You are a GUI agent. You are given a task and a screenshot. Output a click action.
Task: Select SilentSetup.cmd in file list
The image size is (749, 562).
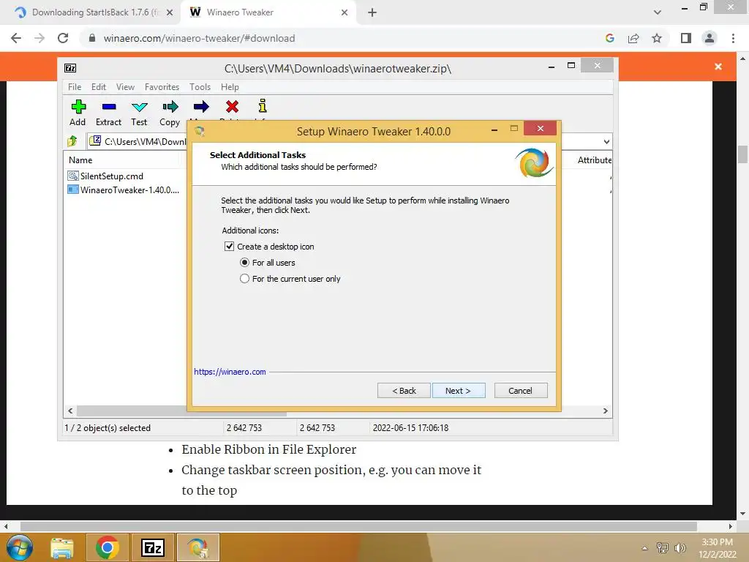click(112, 176)
